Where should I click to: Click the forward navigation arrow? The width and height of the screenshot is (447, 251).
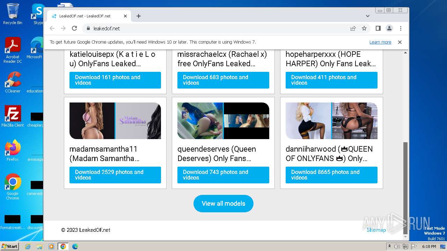pos(63,28)
